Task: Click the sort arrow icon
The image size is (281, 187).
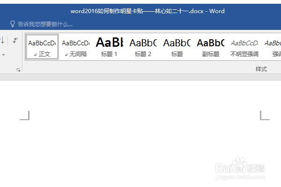Action: coord(2,40)
